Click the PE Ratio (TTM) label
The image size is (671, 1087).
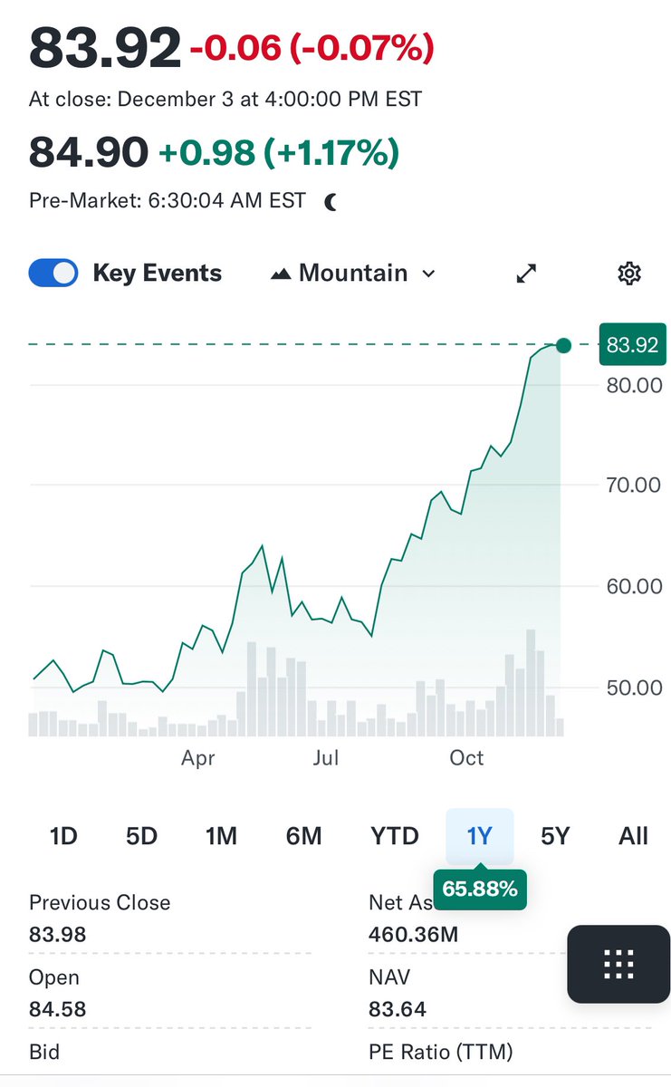pos(441,1053)
